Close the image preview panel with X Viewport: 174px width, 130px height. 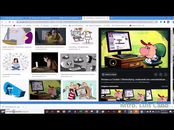click(104, 33)
